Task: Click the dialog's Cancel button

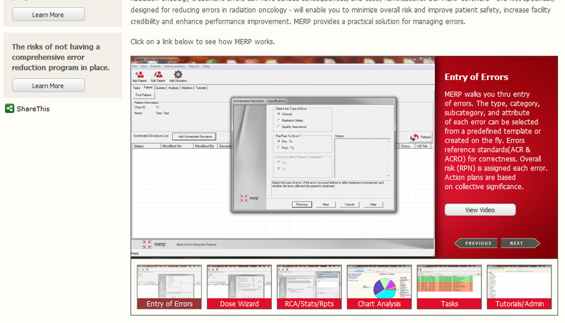Action: (349, 204)
